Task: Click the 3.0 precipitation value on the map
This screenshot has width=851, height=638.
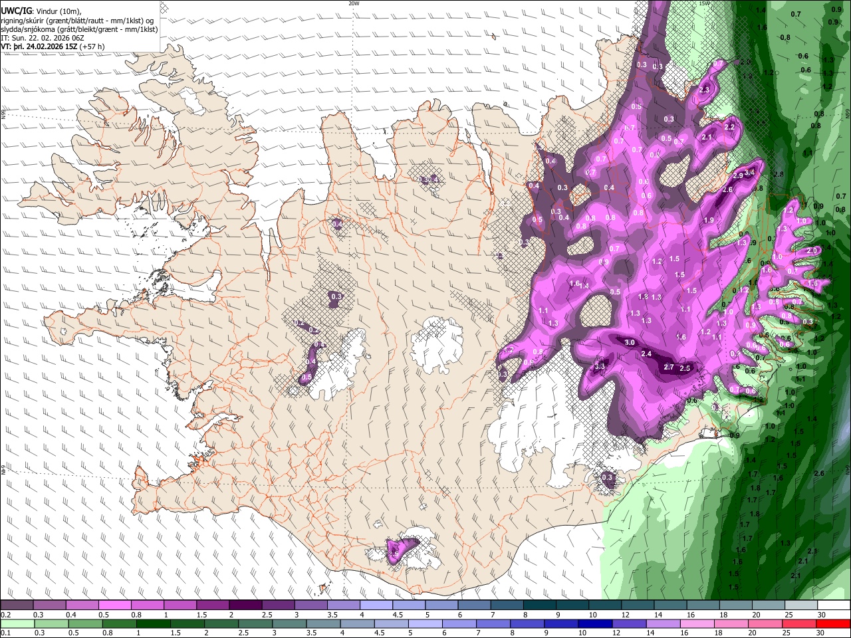Action: [x=630, y=343]
